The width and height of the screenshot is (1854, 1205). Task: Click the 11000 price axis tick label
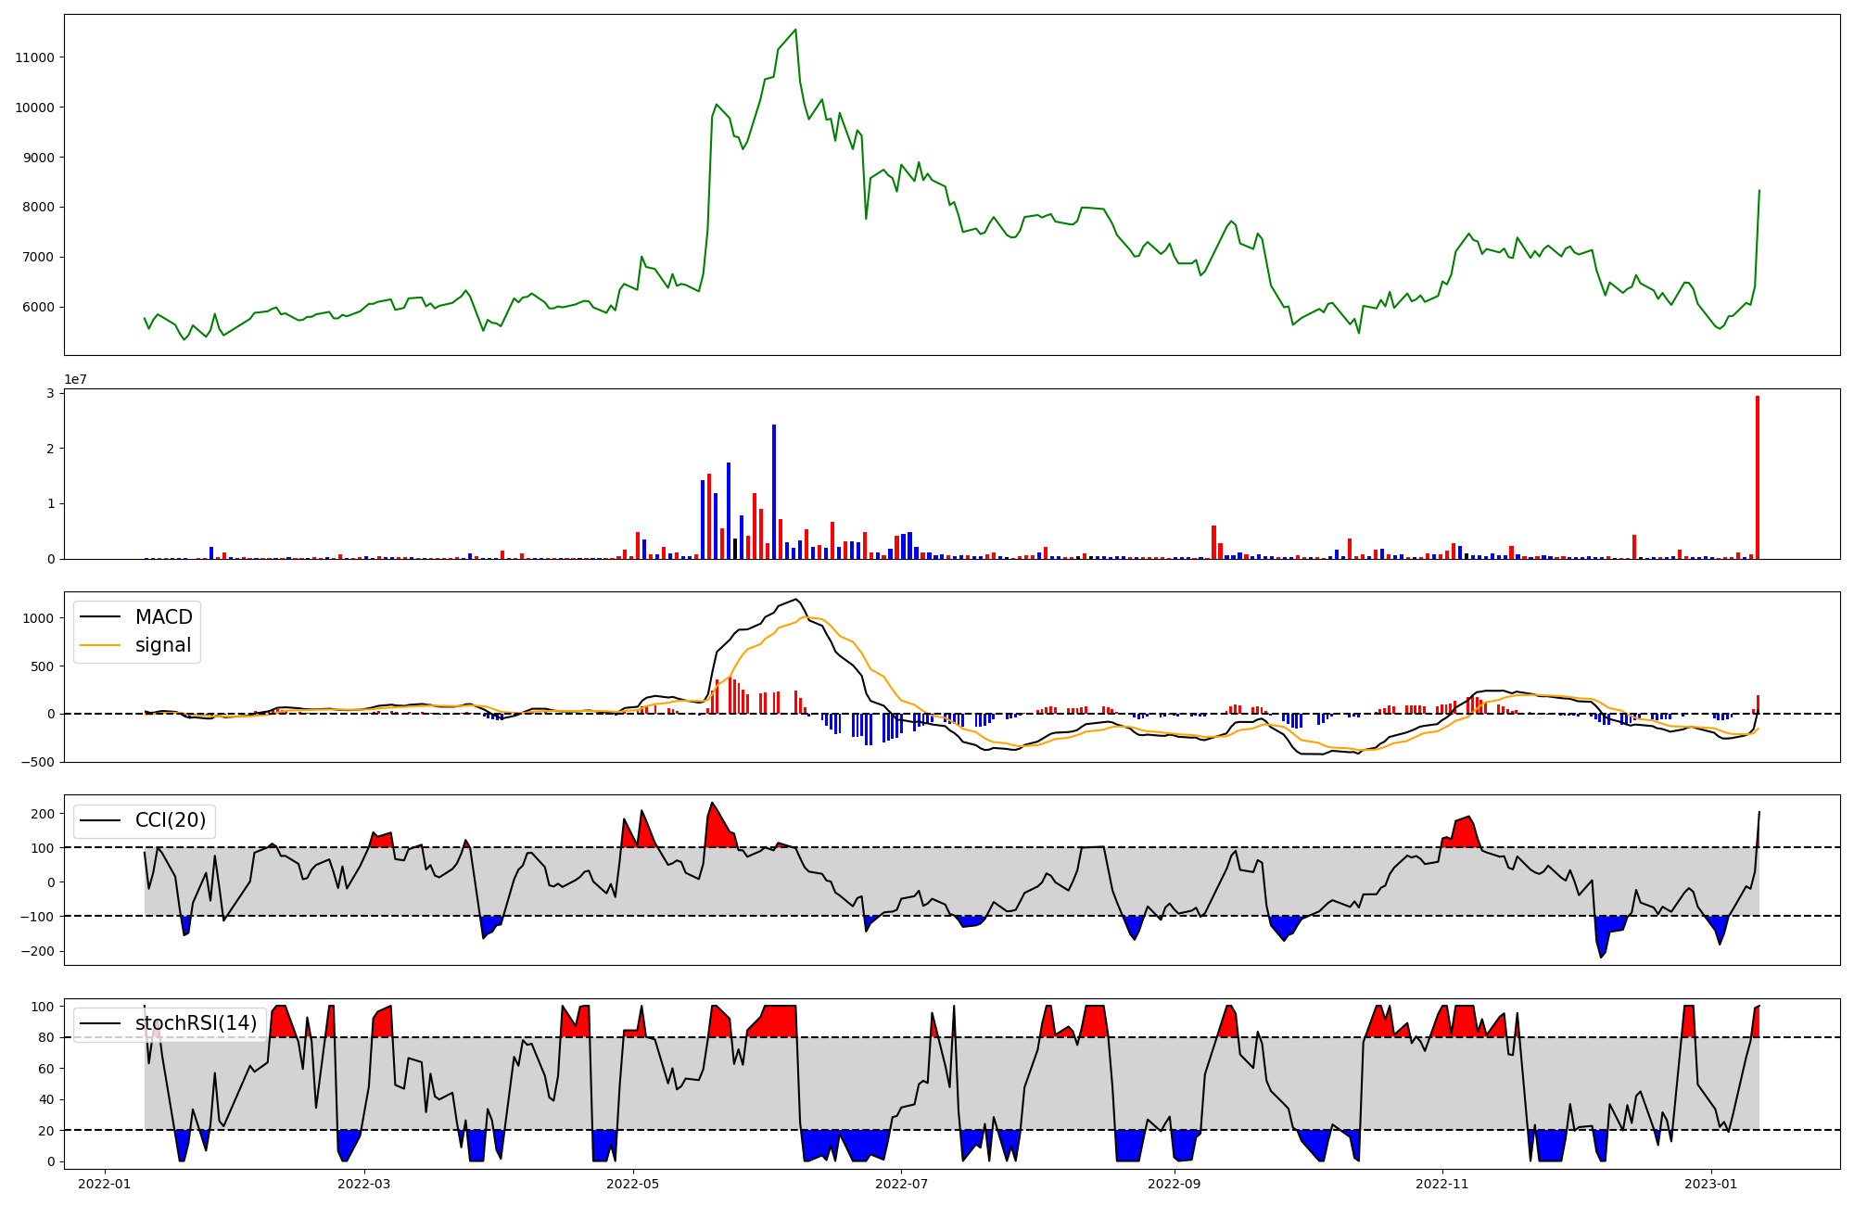tap(35, 57)
